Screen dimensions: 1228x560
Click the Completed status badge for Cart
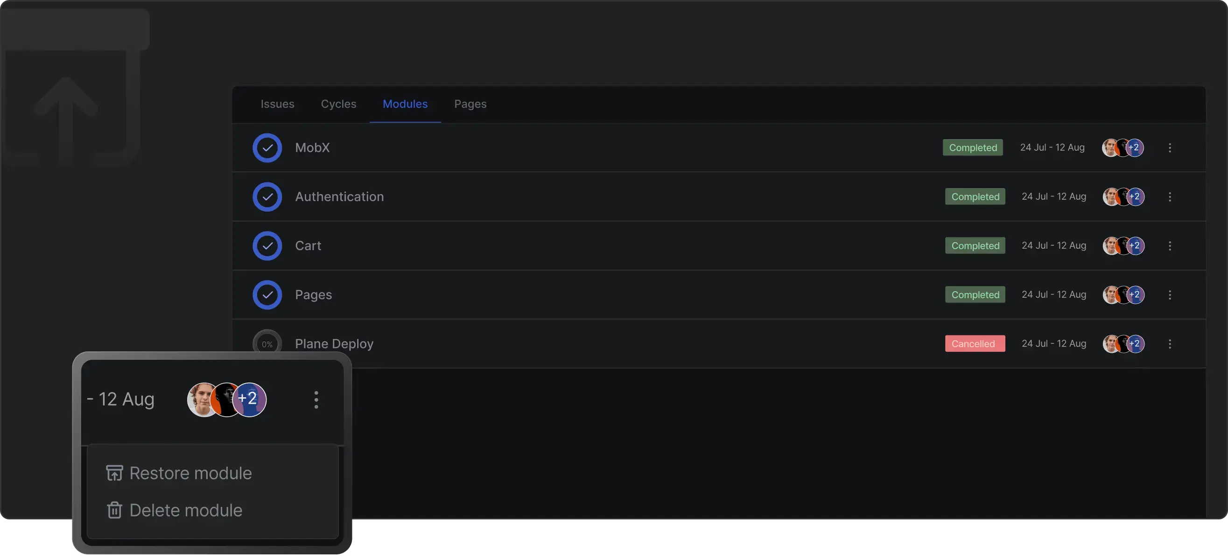coord(975,246)
